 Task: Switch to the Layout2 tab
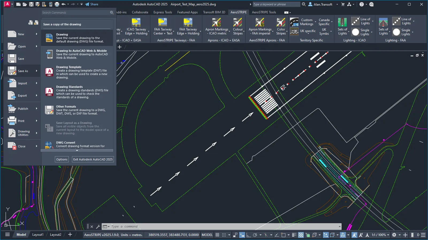point(56,235)
